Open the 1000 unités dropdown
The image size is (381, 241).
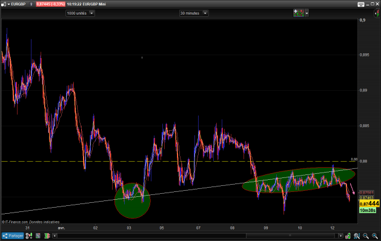tap(80, 13)
